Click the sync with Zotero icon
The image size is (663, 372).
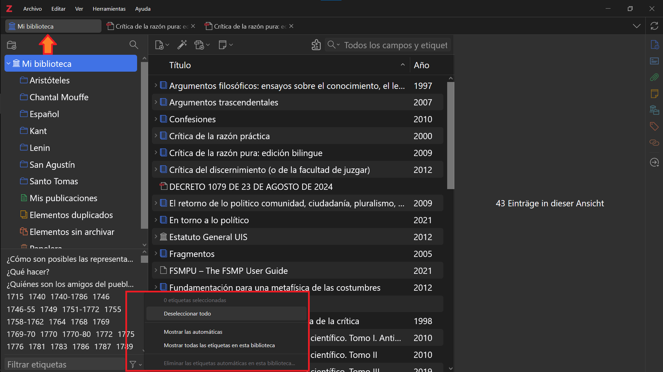point(654,26)
